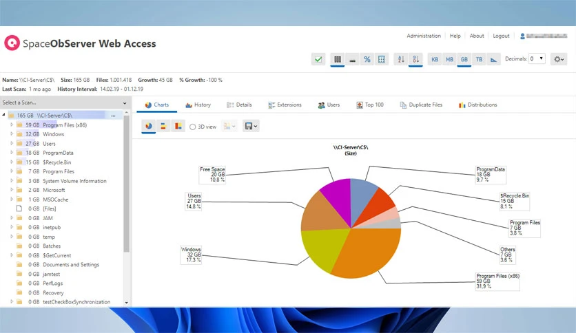
Task: Open the save chart dropdown
Action: (x=251, y=126)
